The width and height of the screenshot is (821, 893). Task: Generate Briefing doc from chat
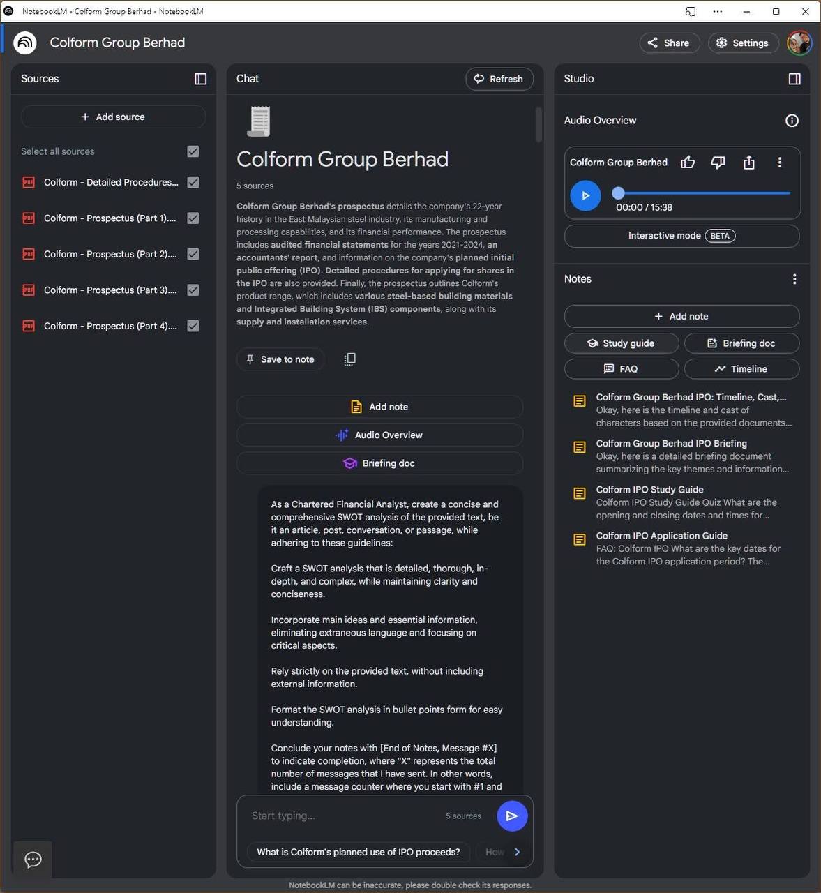[379, 463]
